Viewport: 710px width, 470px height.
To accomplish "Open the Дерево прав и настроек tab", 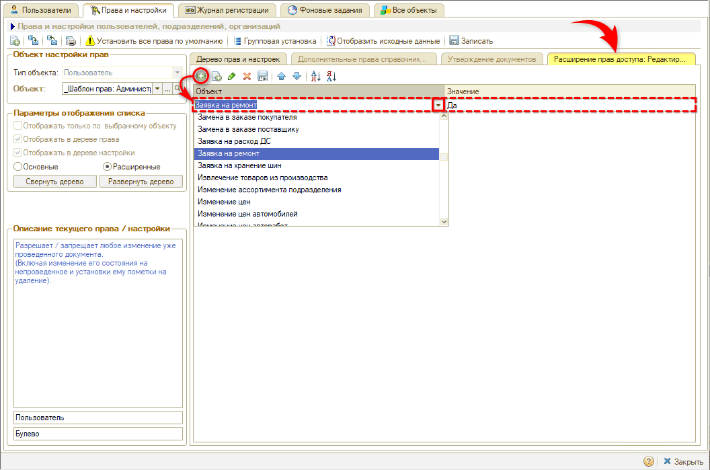I will pos(237,59).
